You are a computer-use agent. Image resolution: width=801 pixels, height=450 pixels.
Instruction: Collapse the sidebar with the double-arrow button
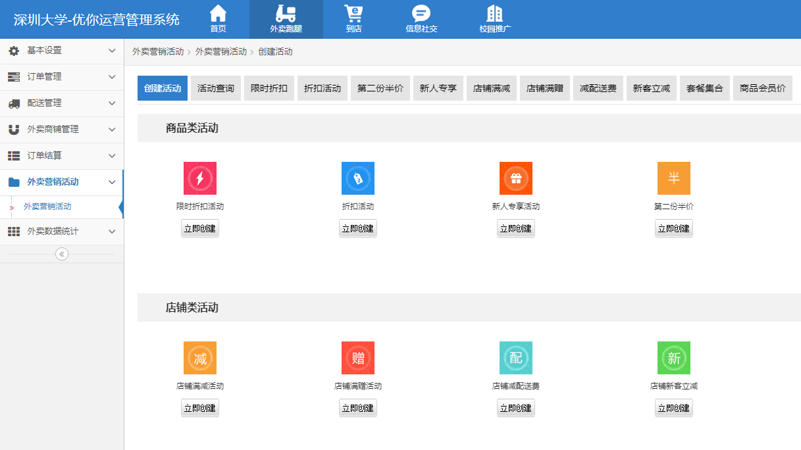point(62,254)
